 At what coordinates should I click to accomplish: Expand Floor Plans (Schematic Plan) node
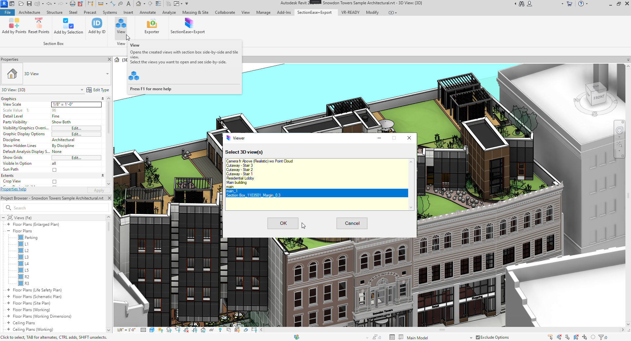pyautogui.click(x=9, y=297)
